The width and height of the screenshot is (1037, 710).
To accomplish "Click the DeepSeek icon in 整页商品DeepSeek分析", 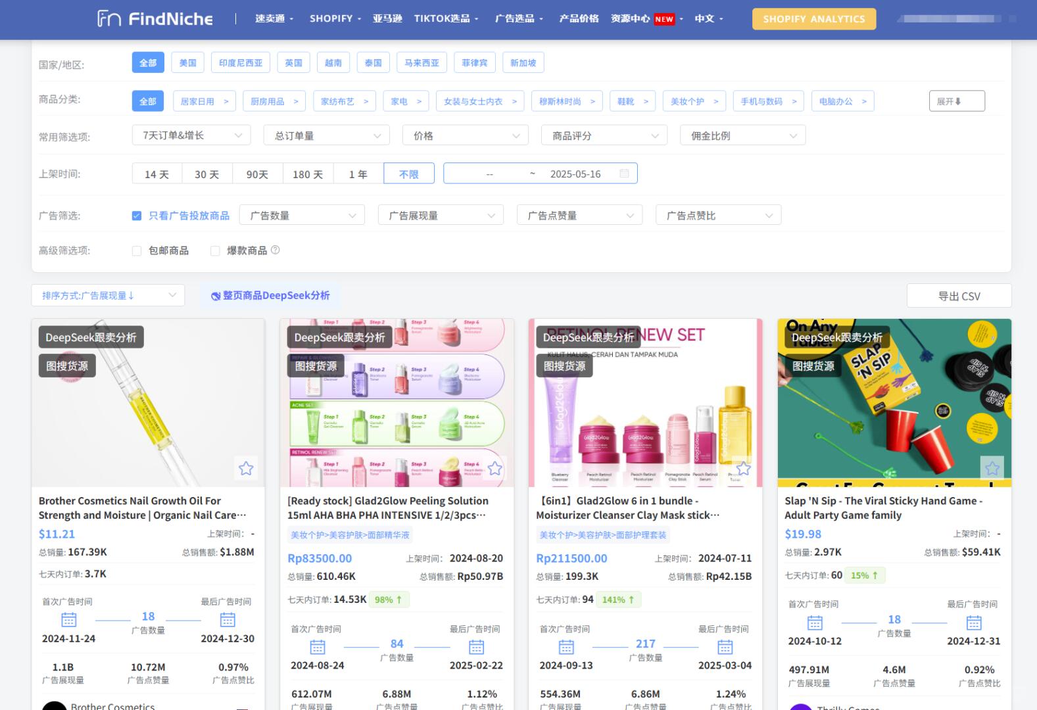I will pos(216,296).
